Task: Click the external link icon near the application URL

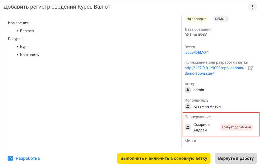Action: [x=250, y=68]
